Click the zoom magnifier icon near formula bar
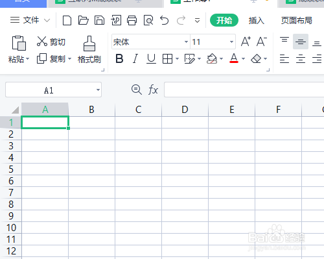324x259 pixels. pos(137,90)
